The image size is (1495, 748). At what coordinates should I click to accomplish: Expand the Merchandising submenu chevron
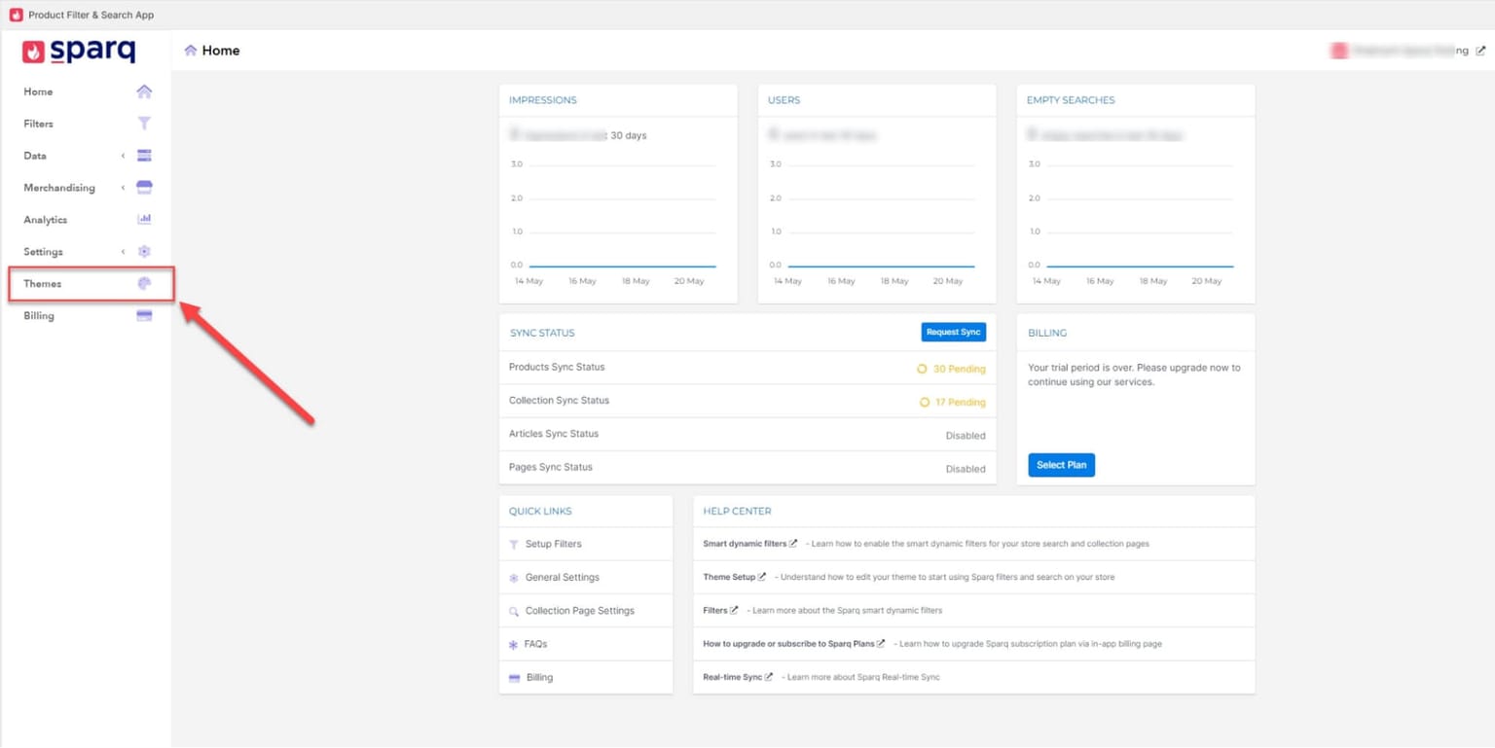tap(123, 188)
